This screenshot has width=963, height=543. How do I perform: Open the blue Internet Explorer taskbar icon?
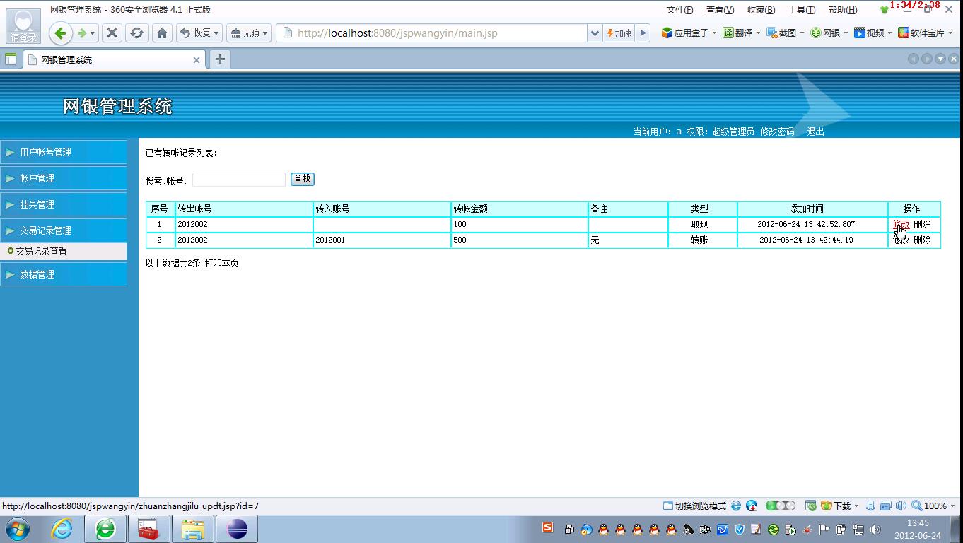click(x=62, y=528)
